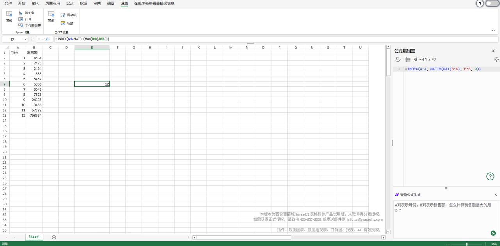
Task: Select cell containing 989
Action: tap(34, 73)
